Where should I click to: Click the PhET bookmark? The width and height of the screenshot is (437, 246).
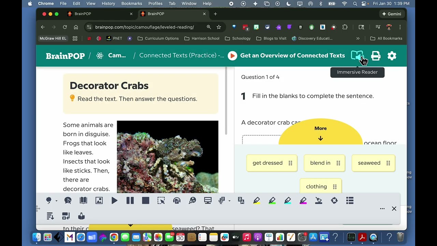(114, 38)
